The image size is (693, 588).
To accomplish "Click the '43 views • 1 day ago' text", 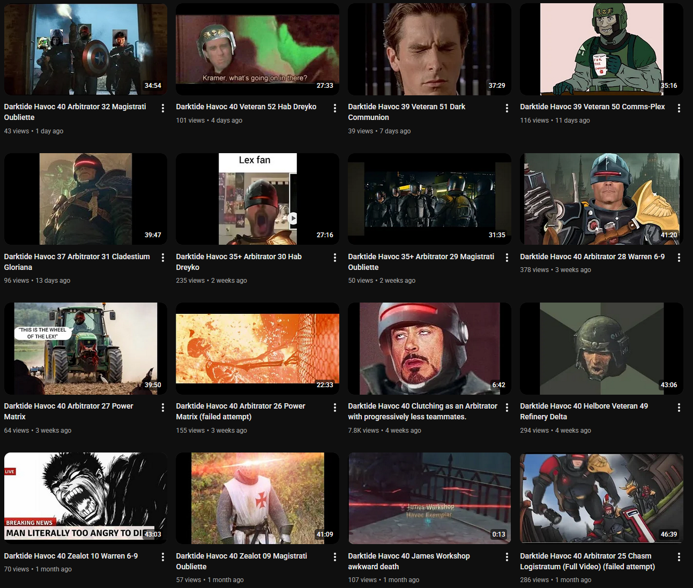I will (x=34, y=131).
